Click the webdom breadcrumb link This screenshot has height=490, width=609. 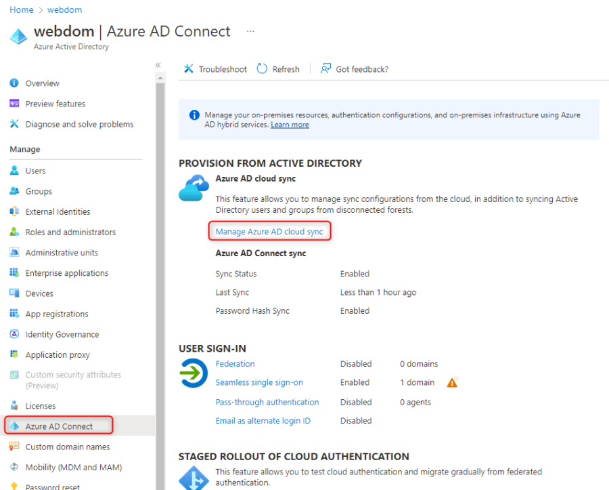pos(64,9)
